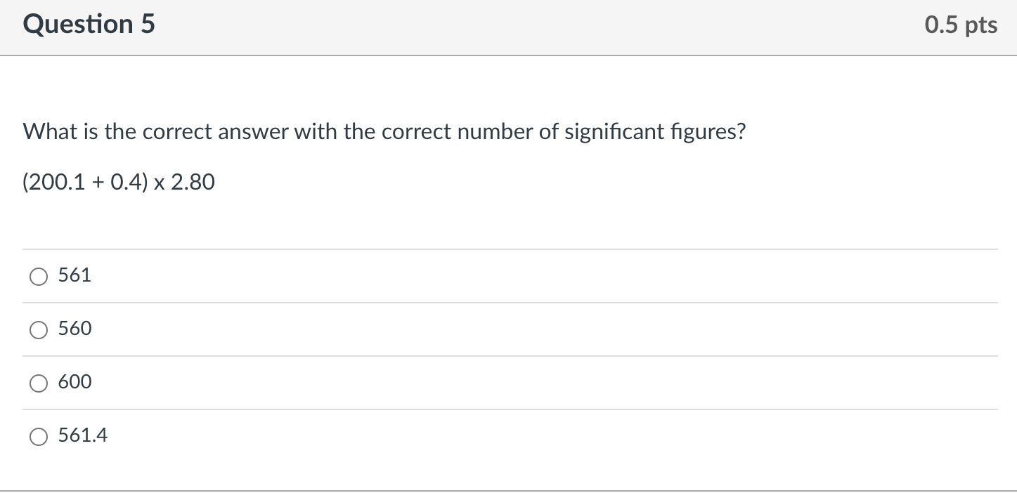Click the "561" answer label text
Viewport: 1017px width, 493px height.
point(75,275)
